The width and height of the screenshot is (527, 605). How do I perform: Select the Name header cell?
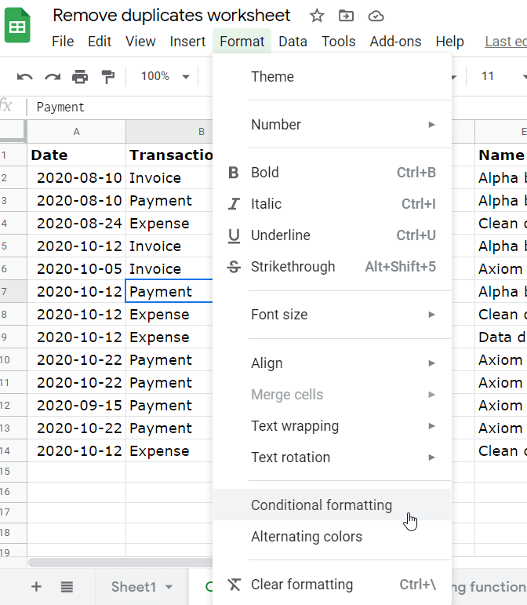click(x=501, y=155)
